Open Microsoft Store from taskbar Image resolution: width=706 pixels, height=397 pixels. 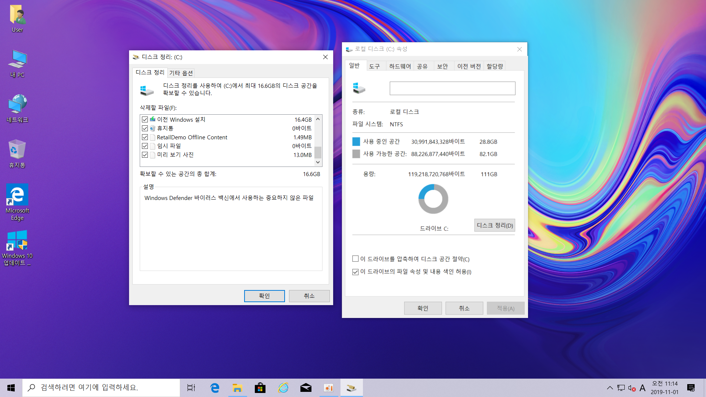point(260,388)
